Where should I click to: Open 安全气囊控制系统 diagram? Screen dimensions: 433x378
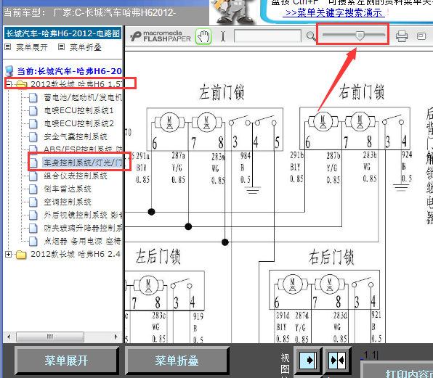(x=76, y=136)
